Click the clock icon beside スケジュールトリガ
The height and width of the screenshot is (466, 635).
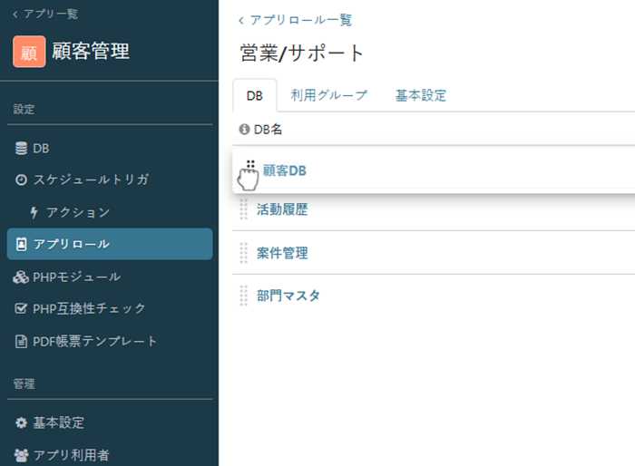pos(22,180)
